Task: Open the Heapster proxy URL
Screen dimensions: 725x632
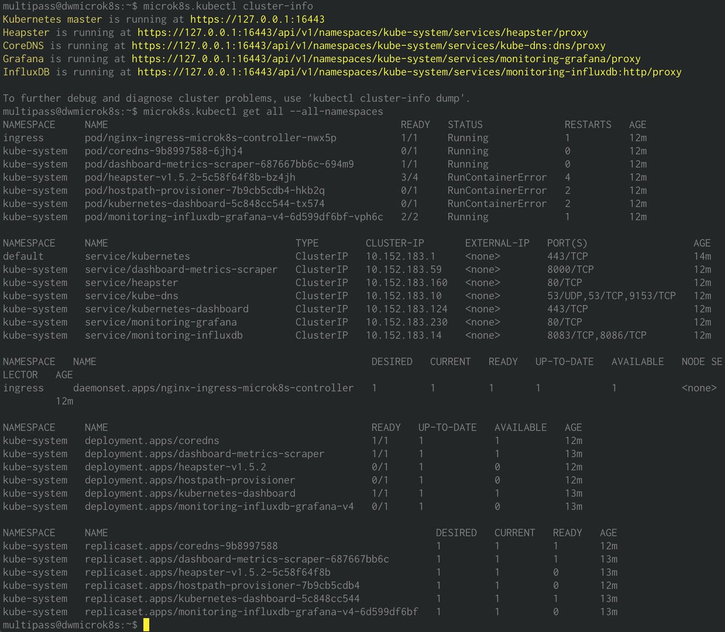Action: (x=362, y=33)
